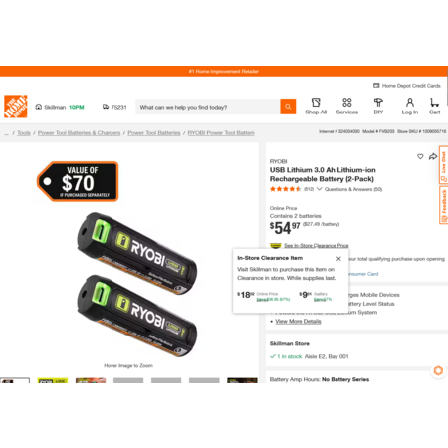Change delivery ZIP code 75231
This screenshot has height=448, width=448.
(x=114, y=107)
